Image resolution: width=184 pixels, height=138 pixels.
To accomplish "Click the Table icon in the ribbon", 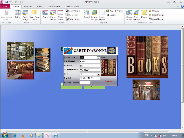I will pos(18,14).
